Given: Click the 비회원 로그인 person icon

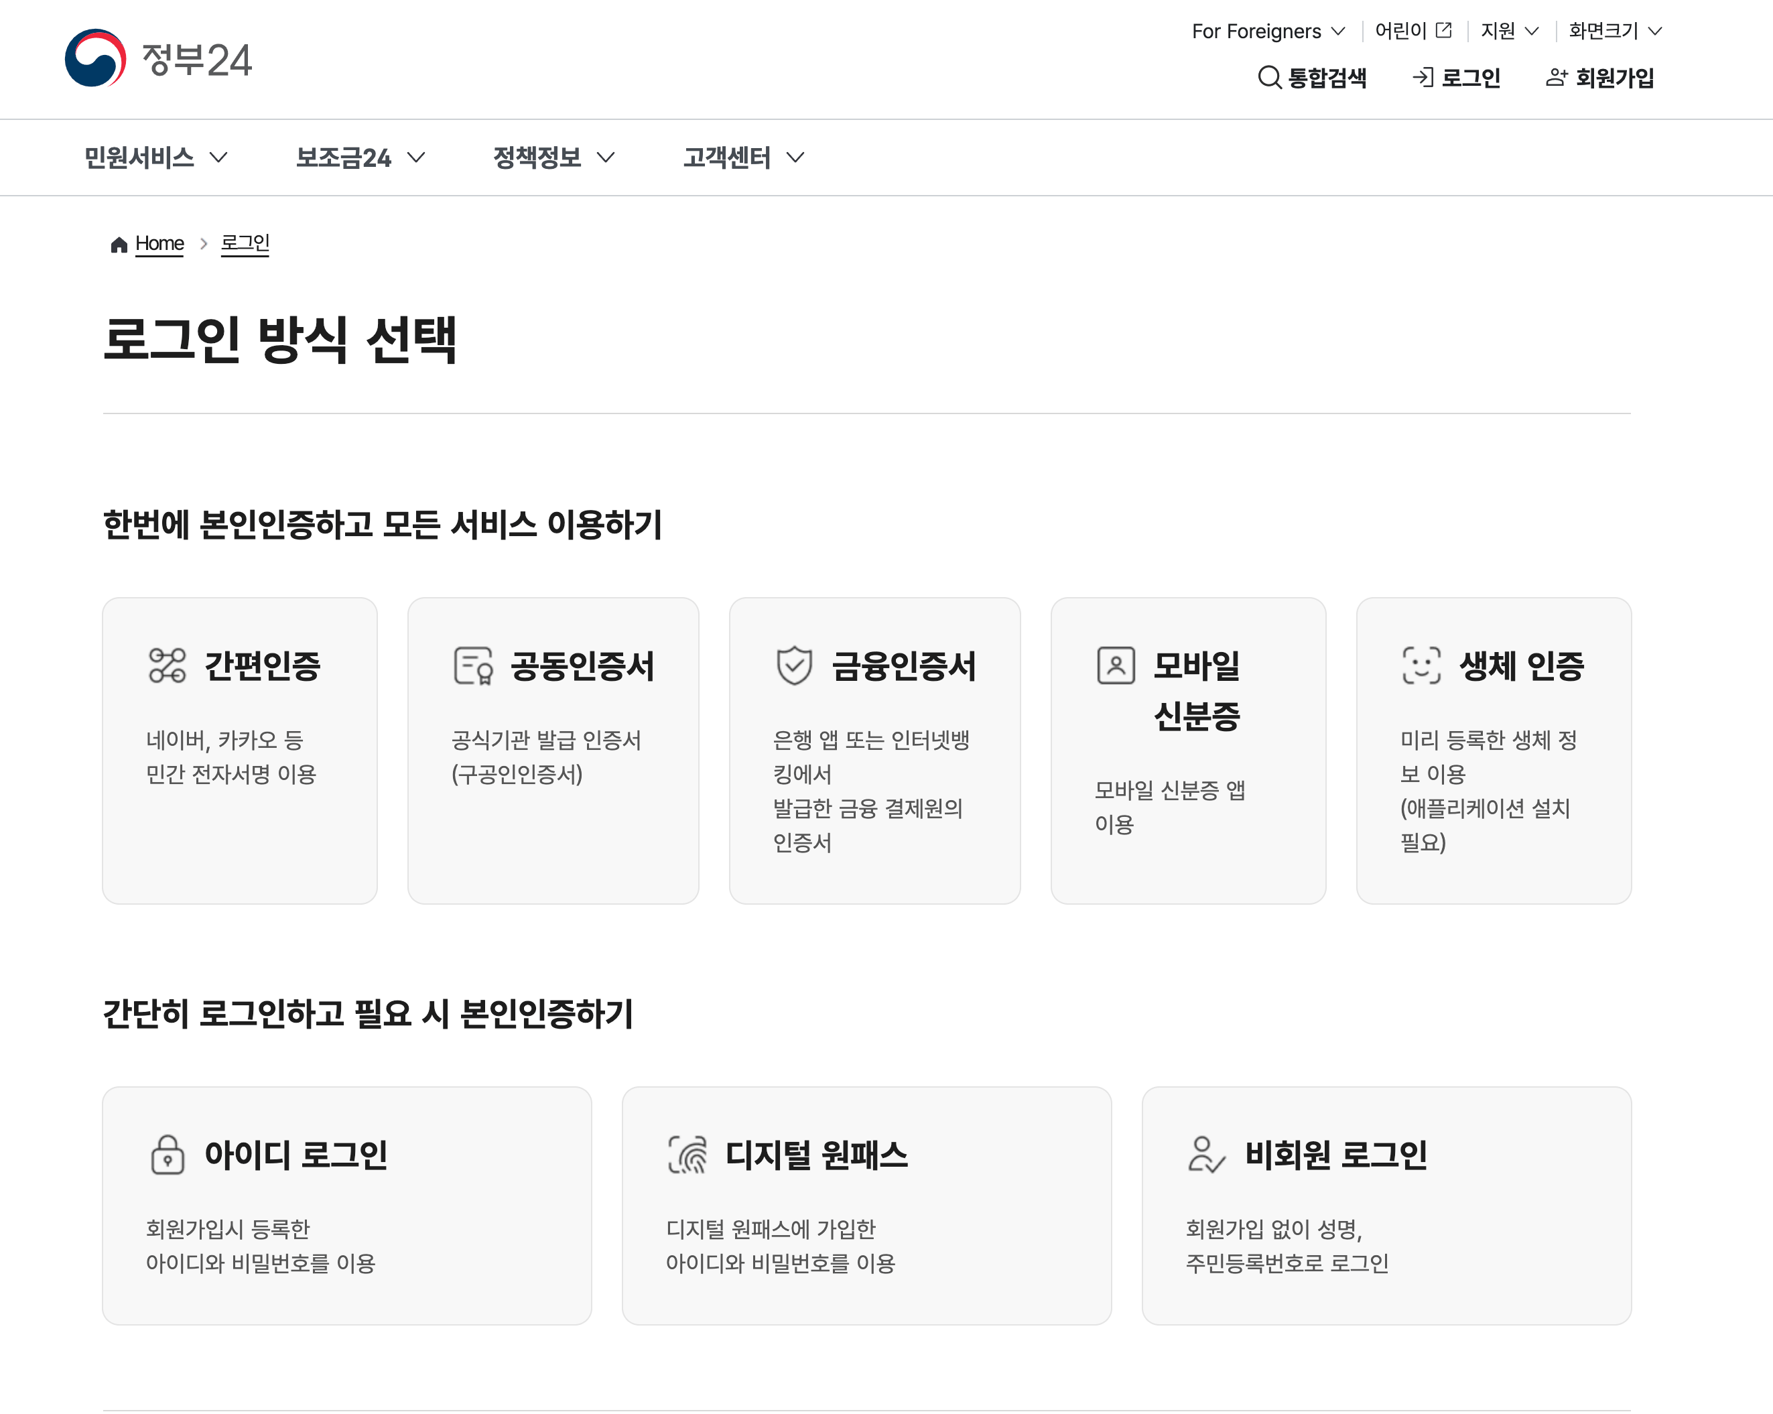Looking at the screenshot, I should (x=1206, y=1154).
